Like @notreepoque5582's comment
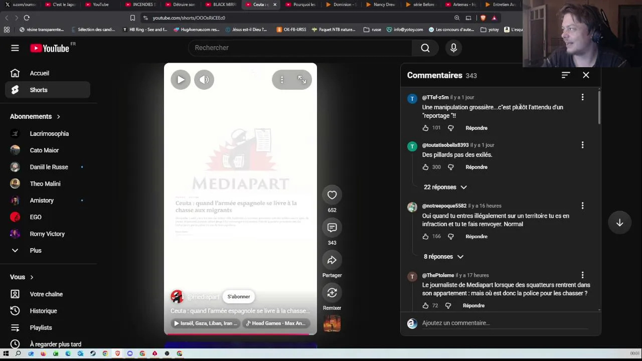 425,237
